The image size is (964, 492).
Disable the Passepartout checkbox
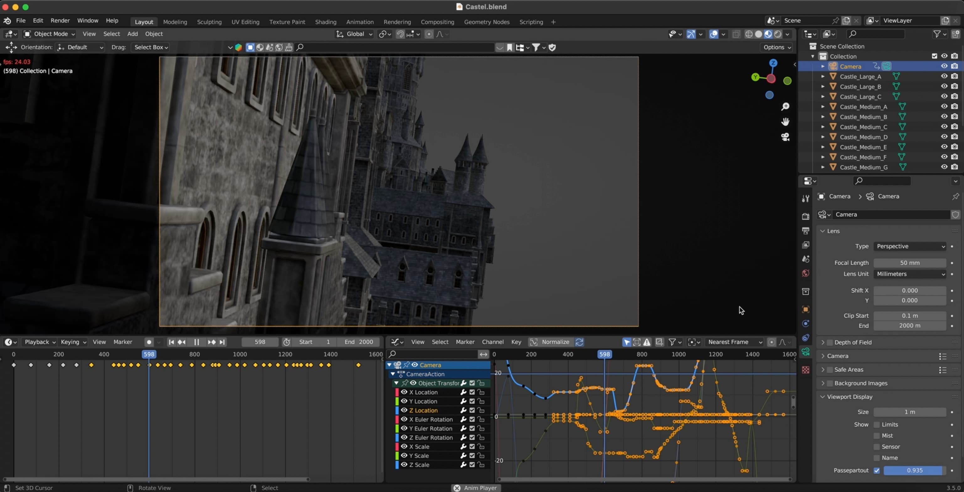[x=877, y=470]
